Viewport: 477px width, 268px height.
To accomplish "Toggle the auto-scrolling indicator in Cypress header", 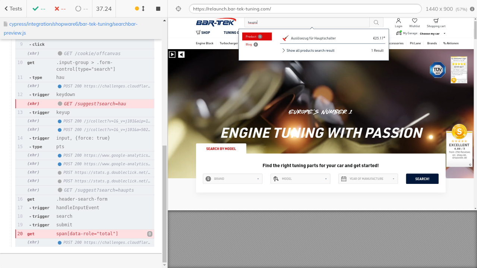I will tap(140, 9).
